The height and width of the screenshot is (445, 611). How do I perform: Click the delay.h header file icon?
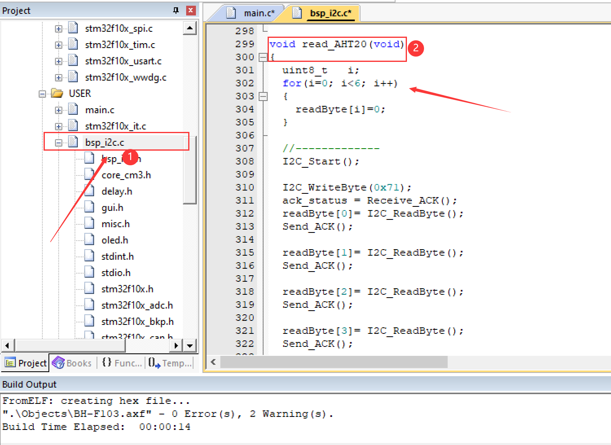point(90,191)
